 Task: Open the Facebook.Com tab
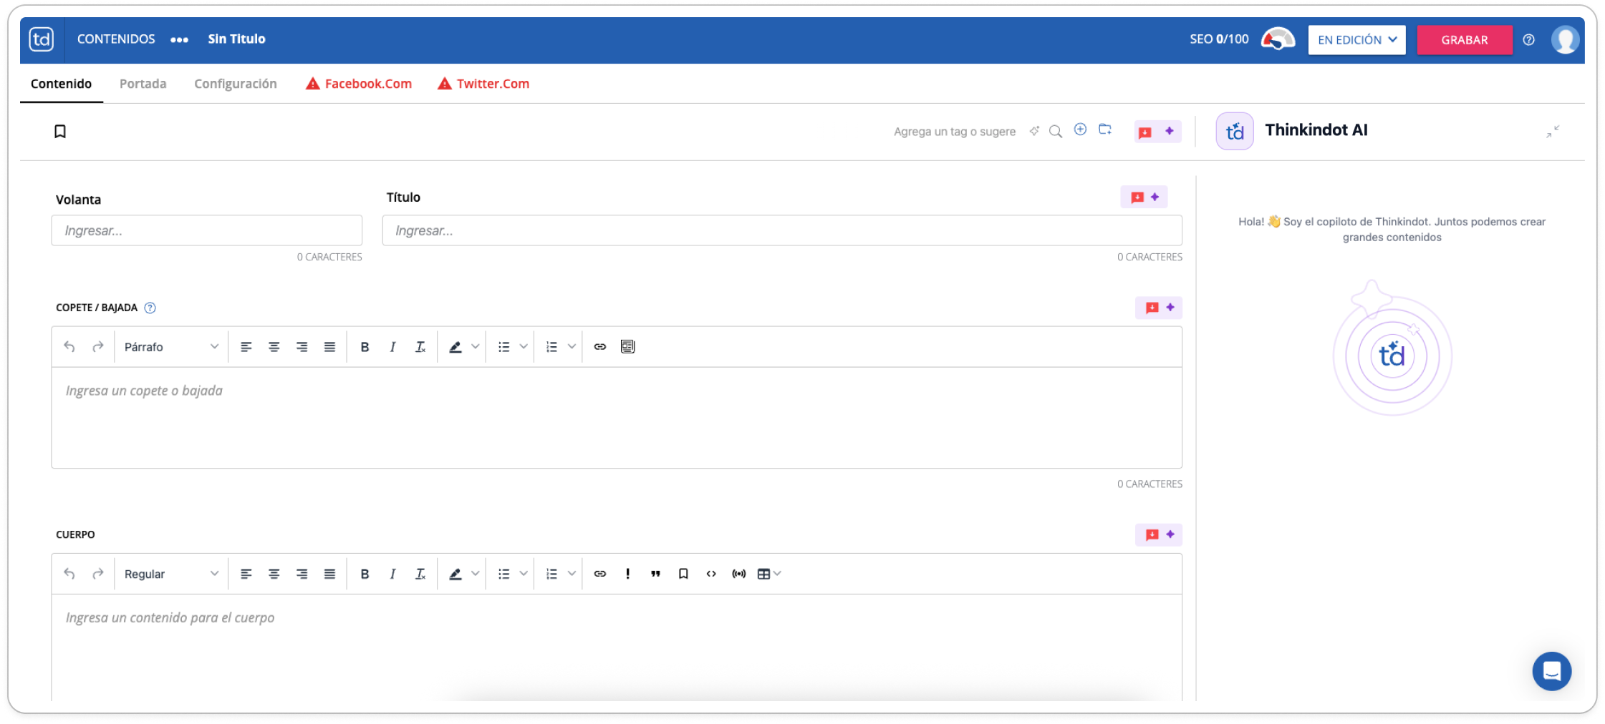[x=359, y=84]
